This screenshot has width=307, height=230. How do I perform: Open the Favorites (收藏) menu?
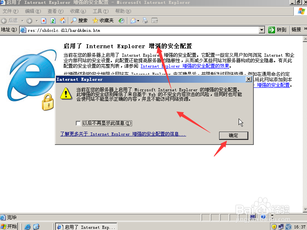(x=78, y=11)
